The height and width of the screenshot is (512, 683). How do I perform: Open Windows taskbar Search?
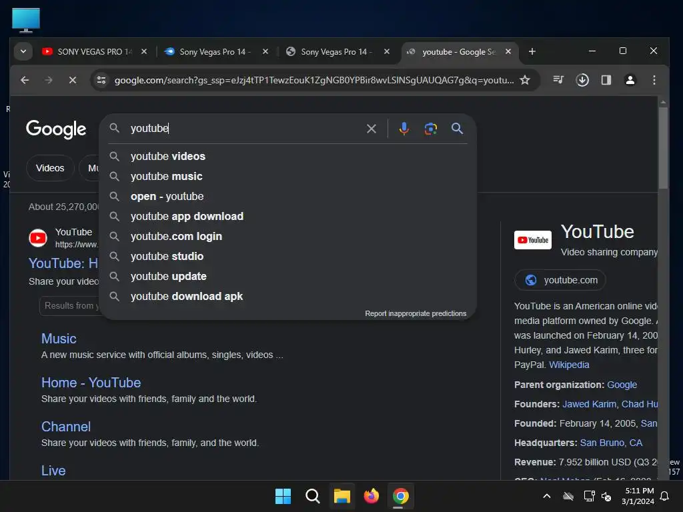[x=312, y=496]
